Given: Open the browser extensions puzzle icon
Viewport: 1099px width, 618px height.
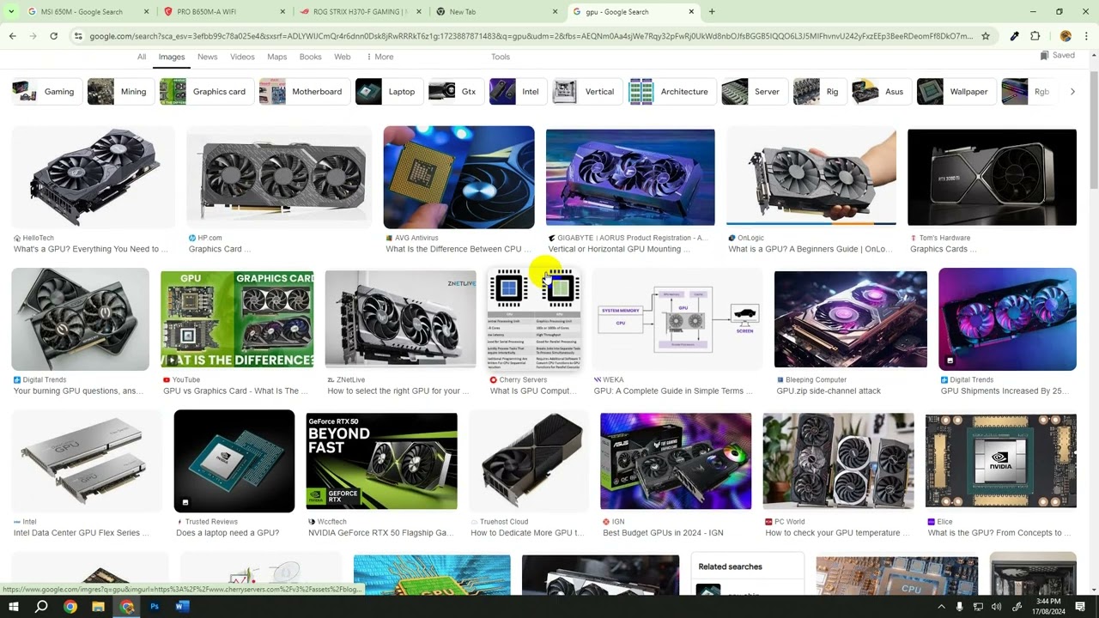Looking at the screenshot, I should [x=1035, y=36].
